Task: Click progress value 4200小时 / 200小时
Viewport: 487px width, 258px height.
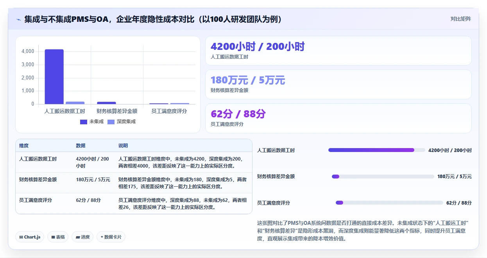Action: (x=450, y=150)
